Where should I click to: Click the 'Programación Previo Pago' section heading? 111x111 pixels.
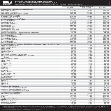(13, 20)
